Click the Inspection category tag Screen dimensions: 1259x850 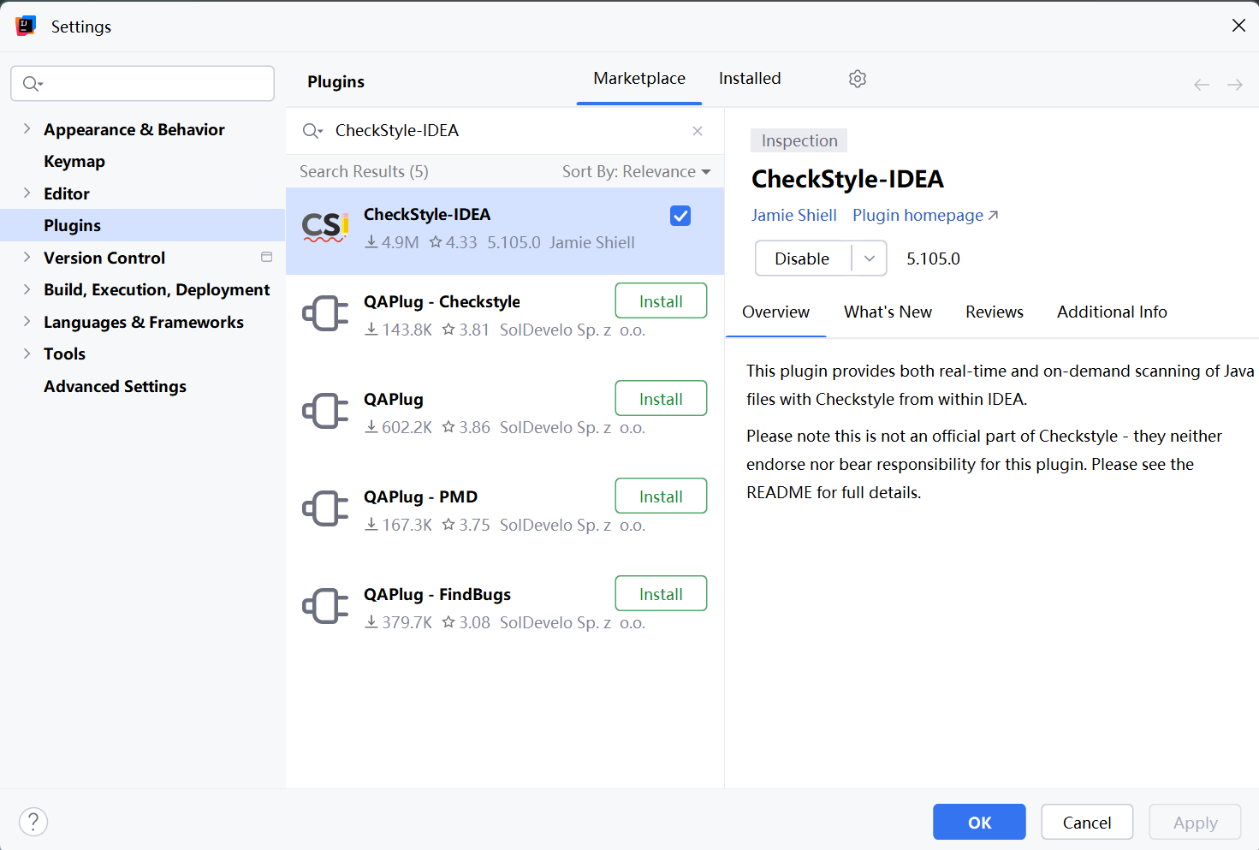799,140
